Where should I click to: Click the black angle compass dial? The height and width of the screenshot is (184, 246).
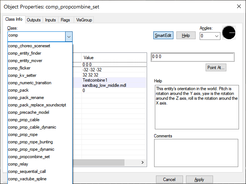[229, 33]
